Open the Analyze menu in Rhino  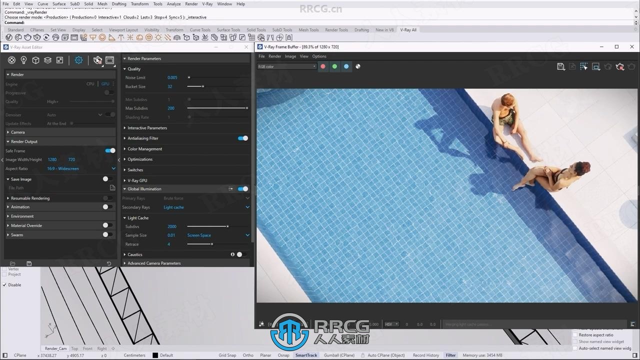(x=173, y=3)
